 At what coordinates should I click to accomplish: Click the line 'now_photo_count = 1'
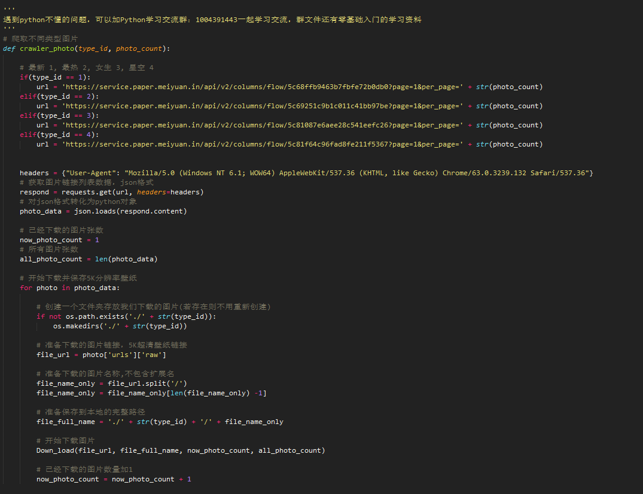coord(59,240)
